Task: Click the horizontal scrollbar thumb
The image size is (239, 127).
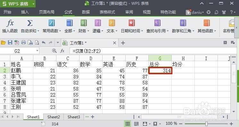Action: pos(179,117)
